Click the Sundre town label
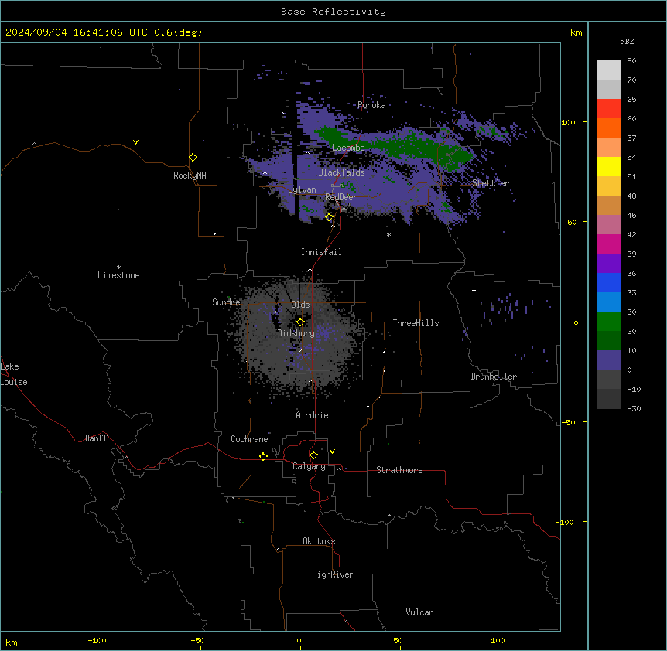The image size is (667, 651). (x=226, y=302)
